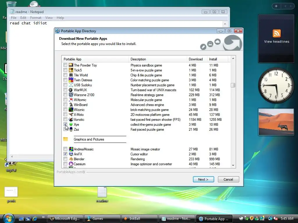Check the Warzone 2100 checkbox
The width and height of the screenshot is (298, 223).
(x=65, y=95)
